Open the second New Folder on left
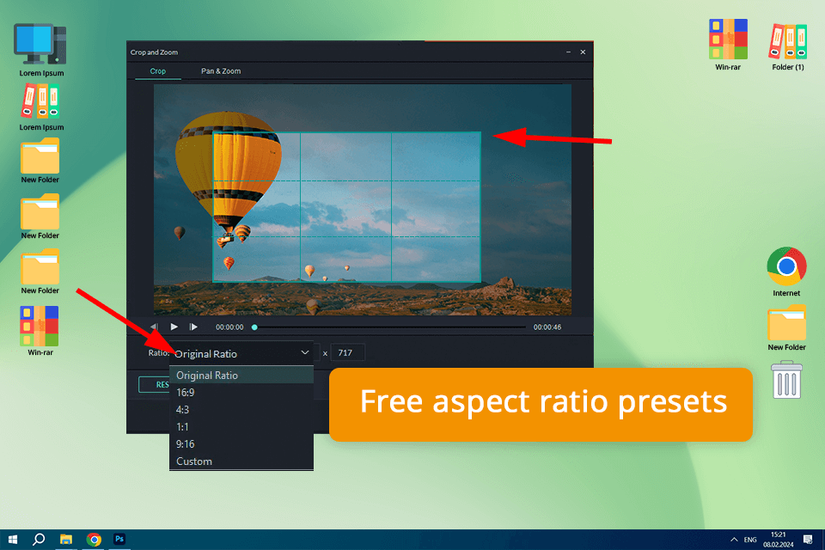The height and width of the screenshot is (550, 825). pyautogui.click(x=40, y=217)
